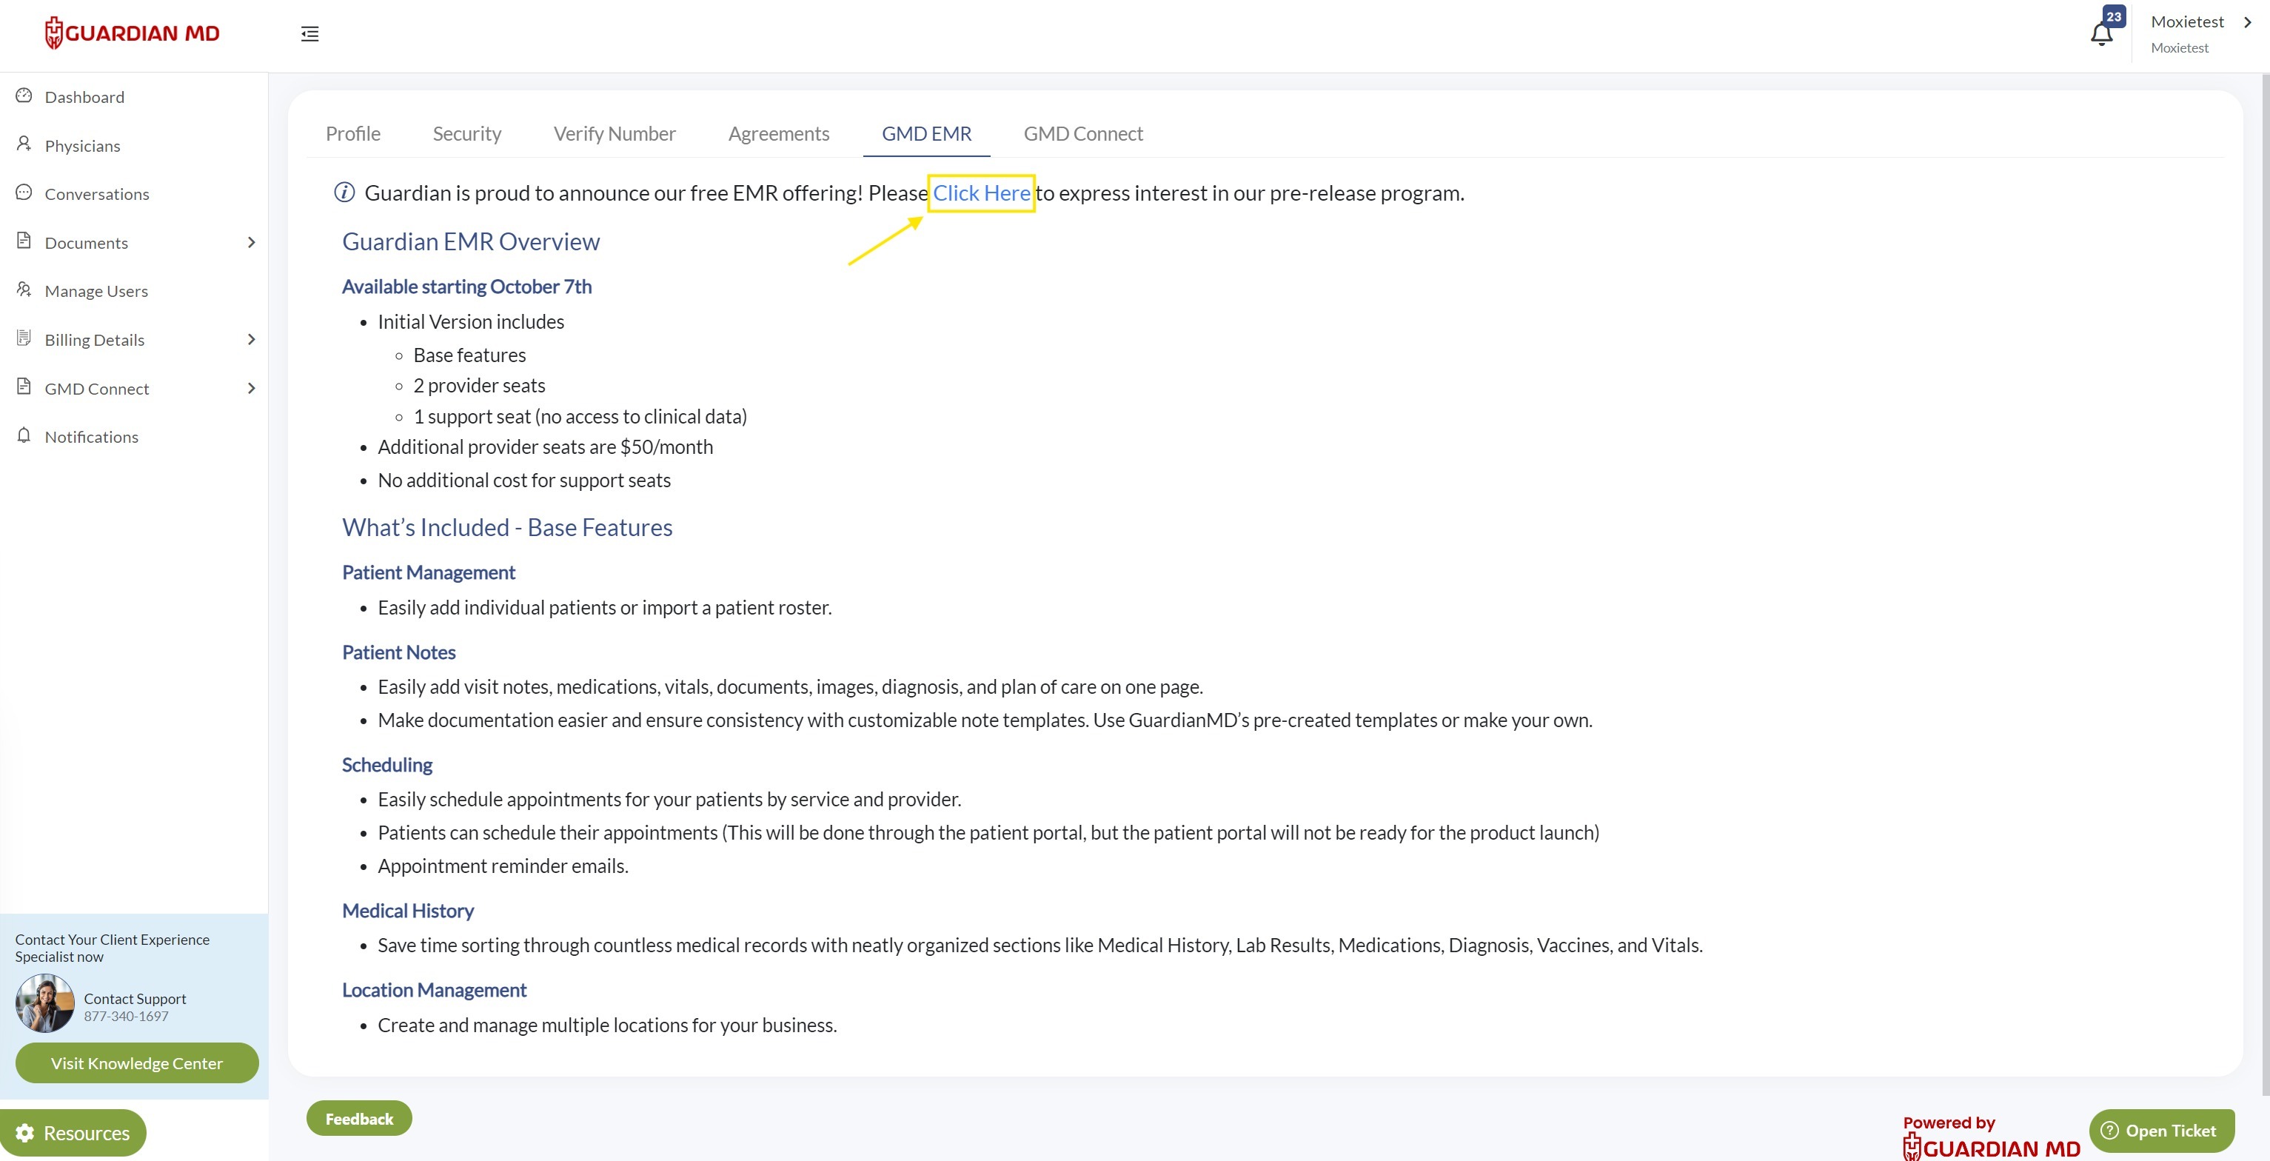Switch to the GMD Connect tab
Screen dimensions: 2270x1161
[1083, 133]
